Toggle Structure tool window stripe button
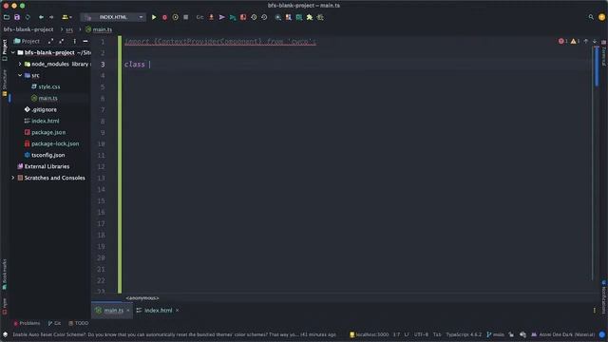 (5, 83)
